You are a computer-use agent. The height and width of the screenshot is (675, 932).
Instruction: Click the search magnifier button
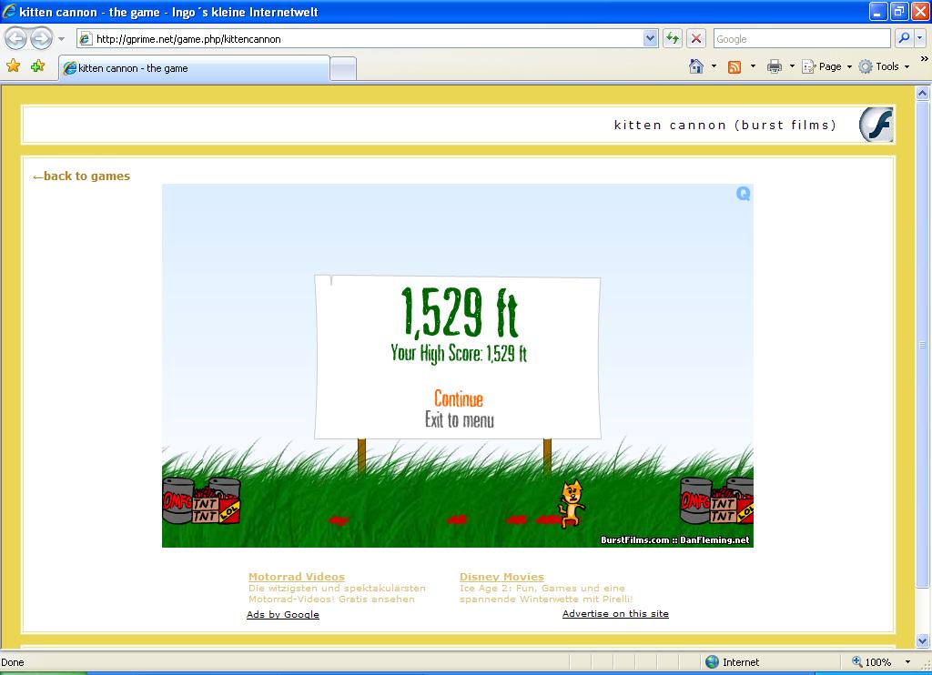[904, 38]
